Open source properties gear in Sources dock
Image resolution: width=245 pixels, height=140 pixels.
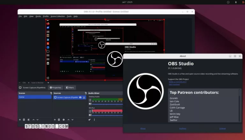(x=63, y=120)
